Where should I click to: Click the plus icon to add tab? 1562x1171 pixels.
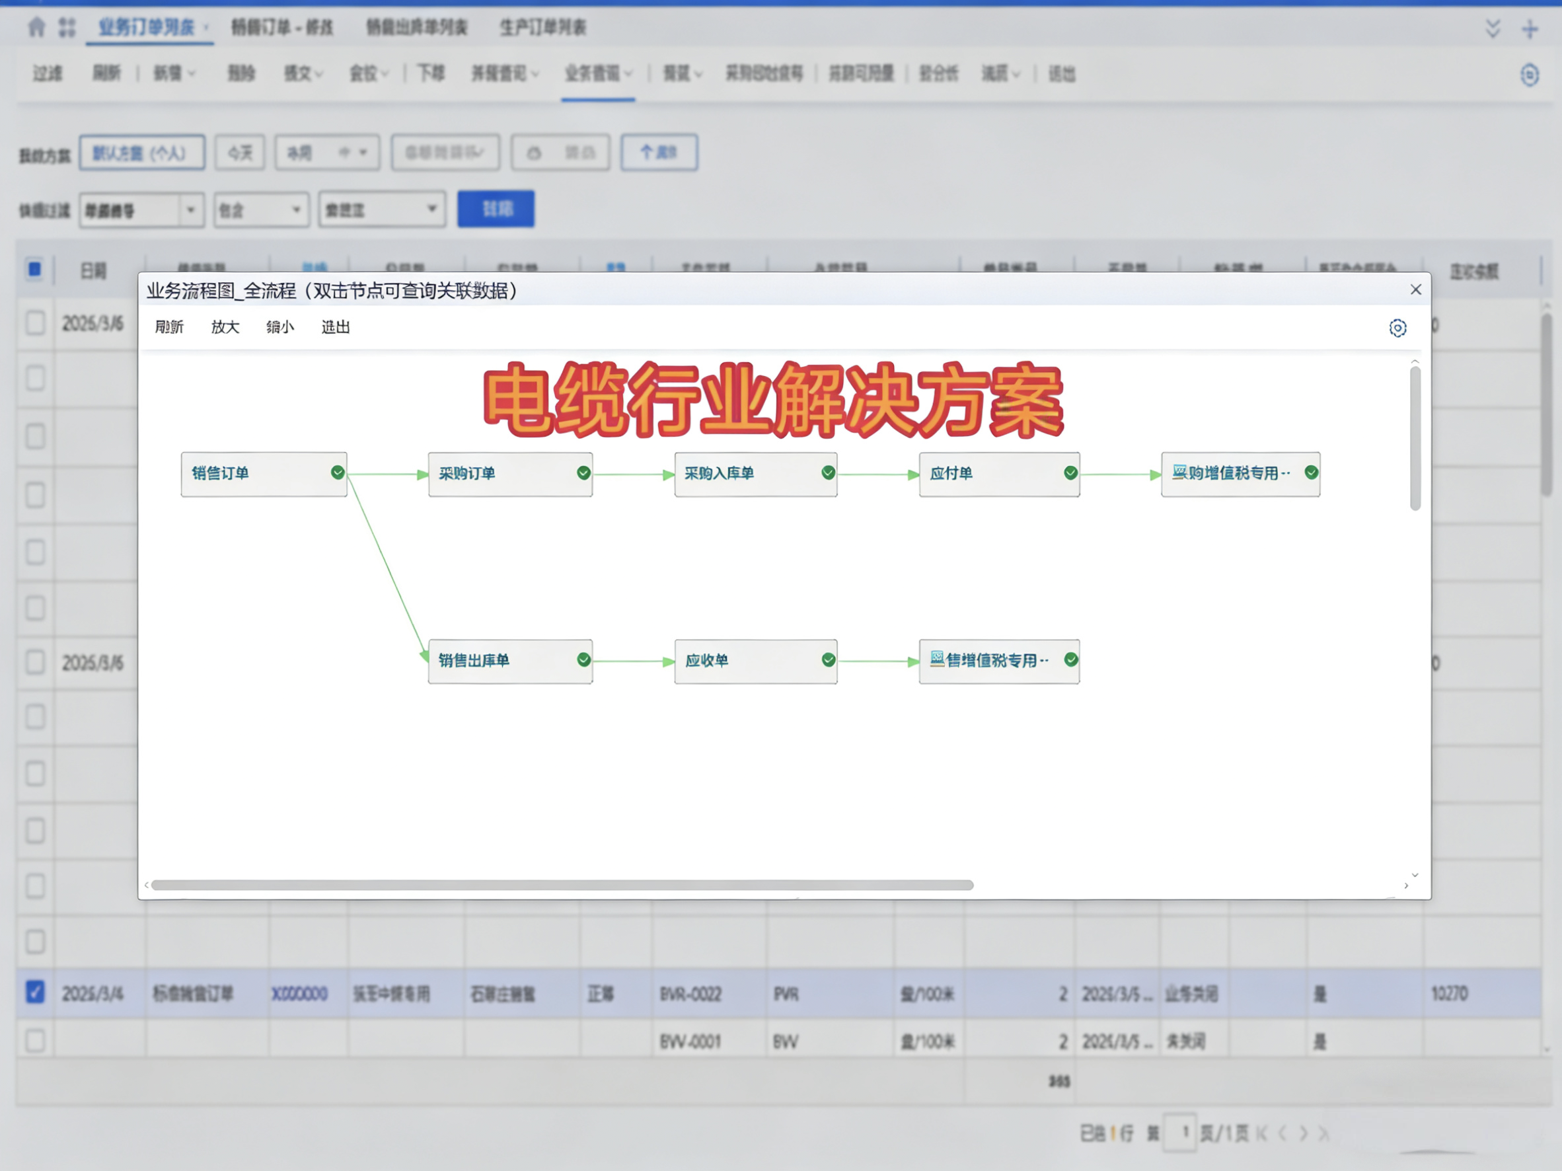(x=1530, y=29)
